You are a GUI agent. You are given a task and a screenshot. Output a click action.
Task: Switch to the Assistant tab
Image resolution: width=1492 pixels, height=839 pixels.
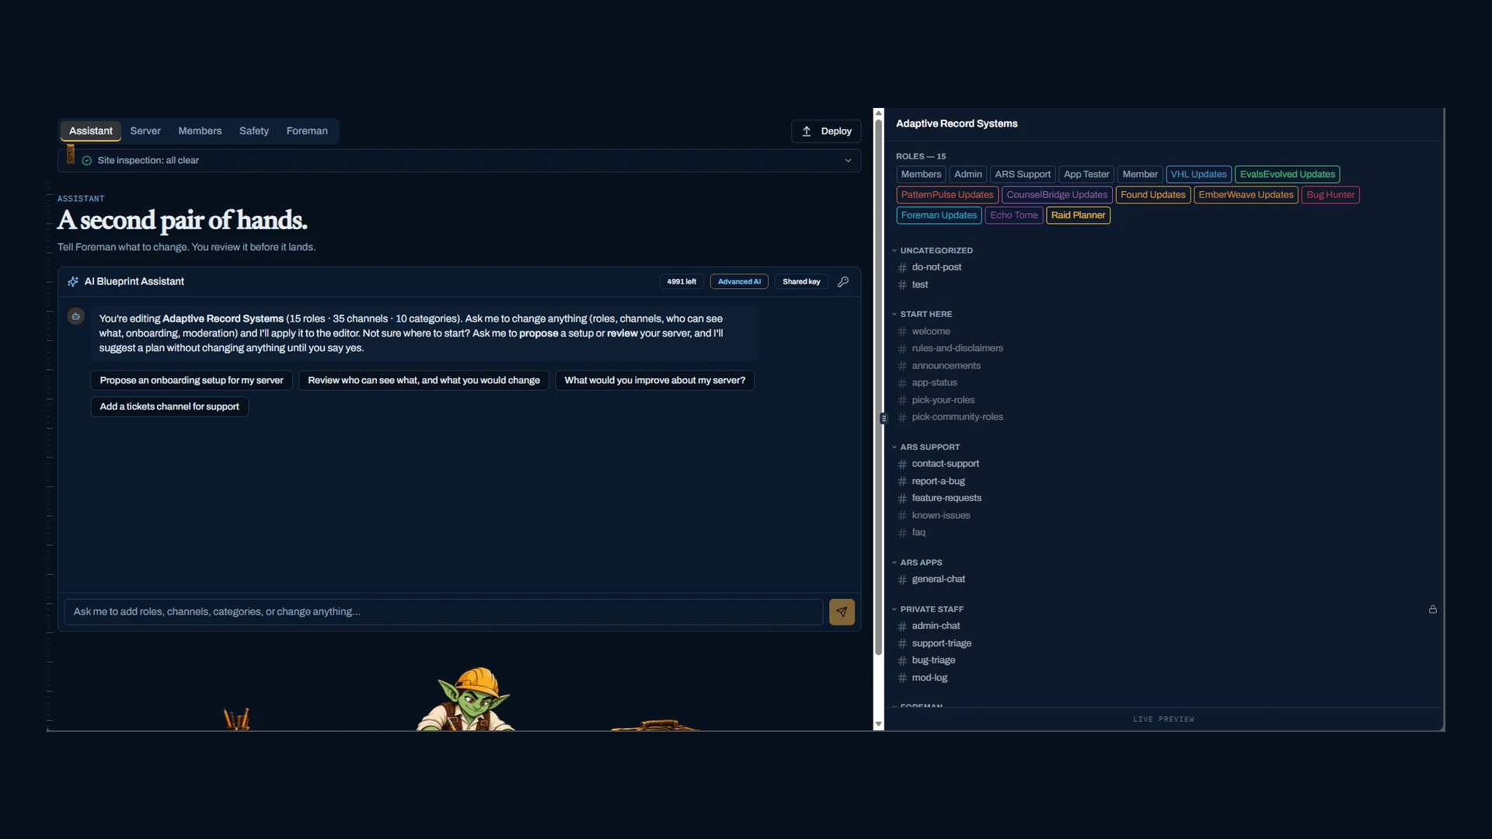point(91,131)
